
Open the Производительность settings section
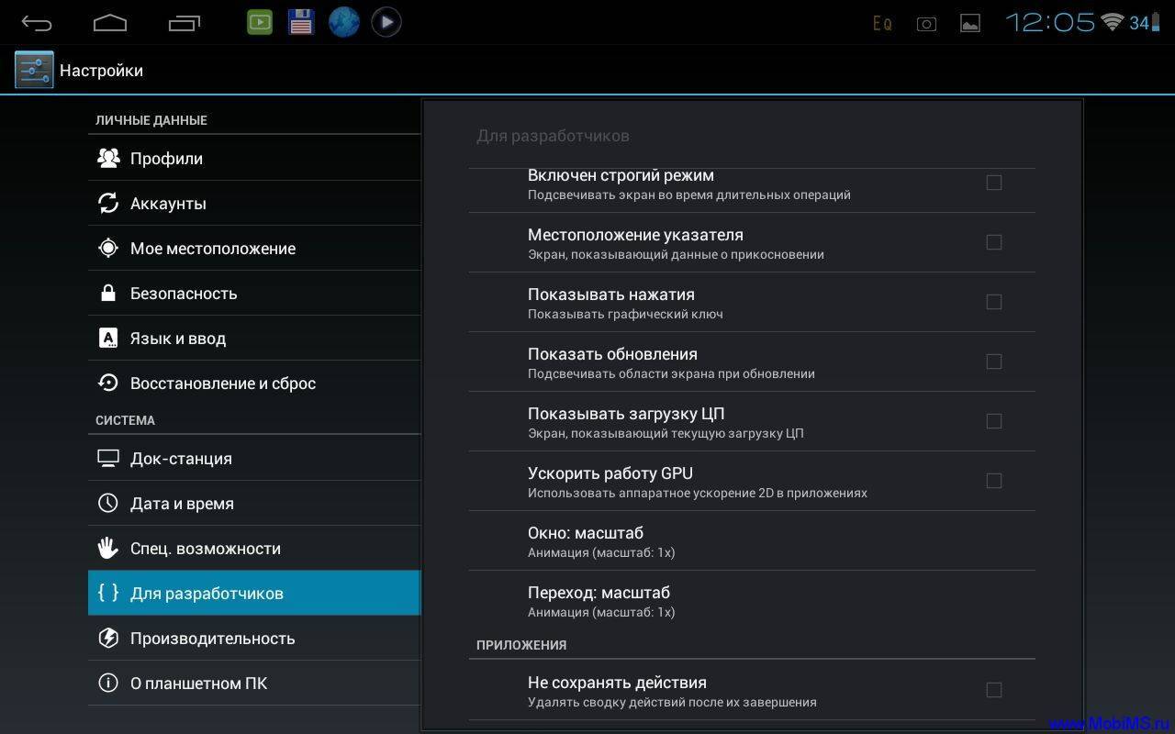[x=254, y=639]
